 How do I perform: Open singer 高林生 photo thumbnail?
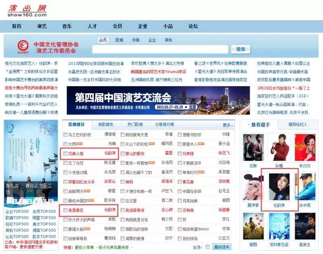coord(305,226)
